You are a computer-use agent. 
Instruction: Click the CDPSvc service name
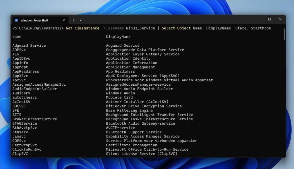click(x=19, y=141)
